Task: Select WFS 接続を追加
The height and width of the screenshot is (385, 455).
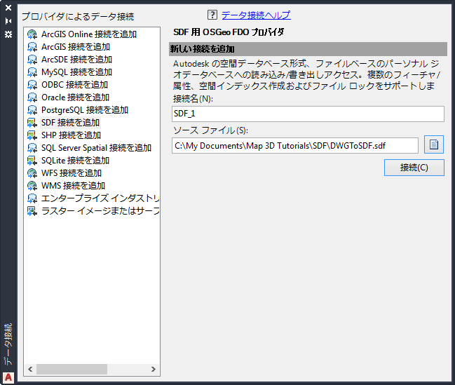Action: coord(72,173)
